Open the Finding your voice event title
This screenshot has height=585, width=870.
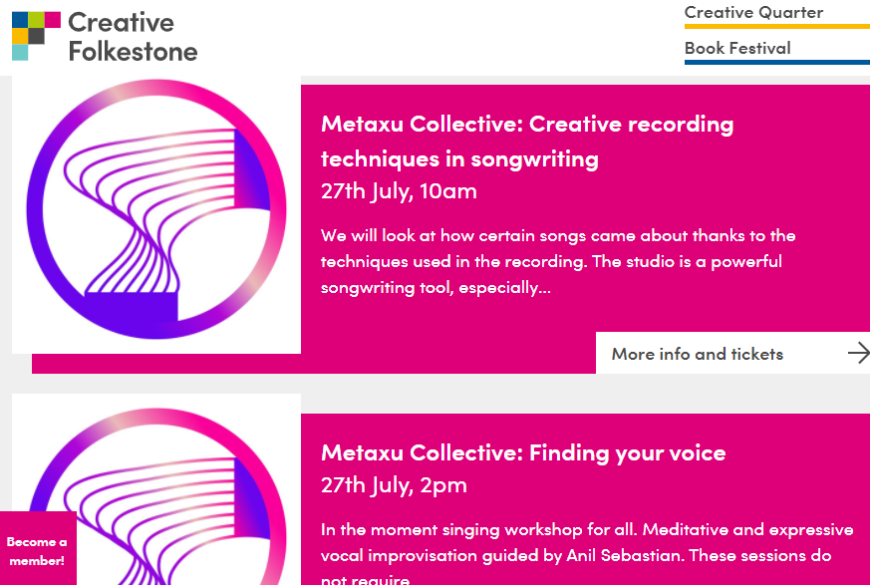[x=523, y=452]
